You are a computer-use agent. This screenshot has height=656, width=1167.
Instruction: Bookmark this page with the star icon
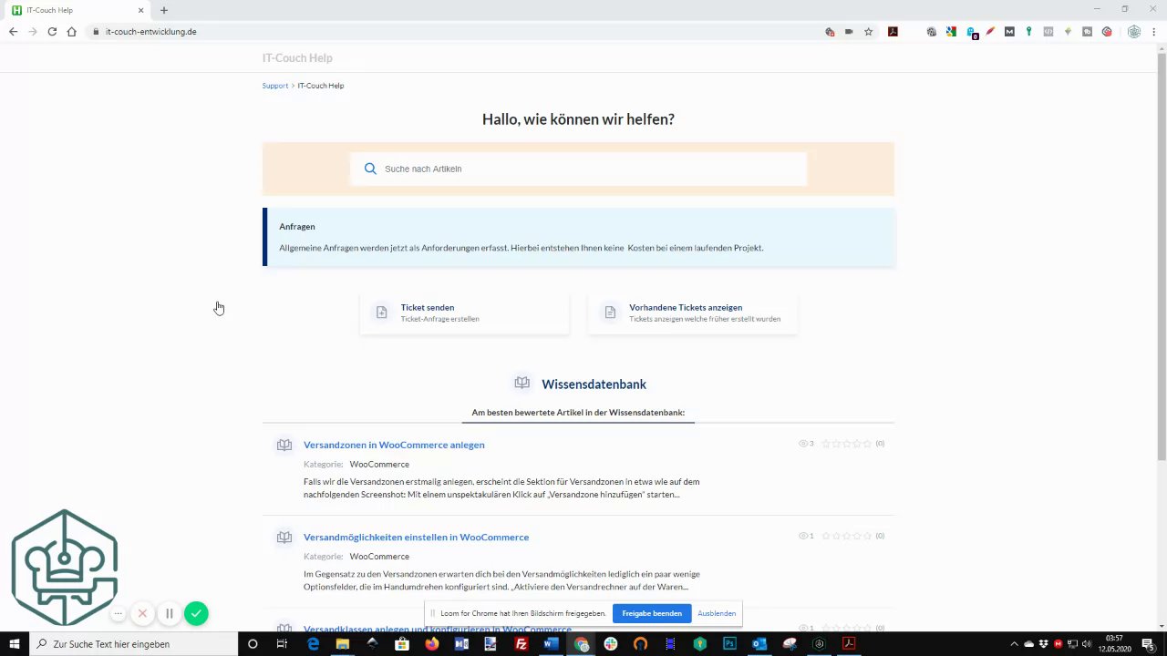coord(868,32)
